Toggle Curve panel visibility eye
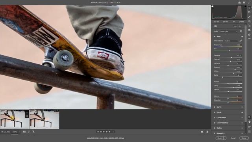 pyautogui.click(x=242, y=107)
